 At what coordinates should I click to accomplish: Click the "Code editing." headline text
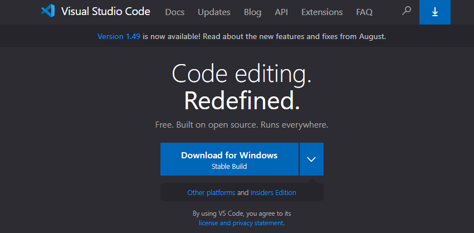pos(242,74)
